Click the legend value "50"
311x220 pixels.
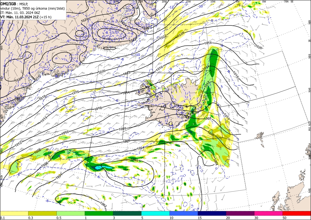[285, 218]
